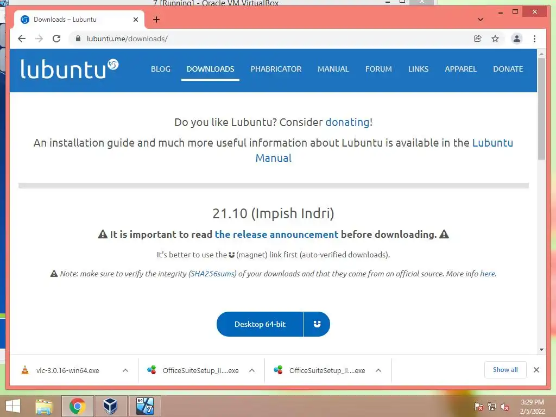Close the downloads bar

click(536, 370)
